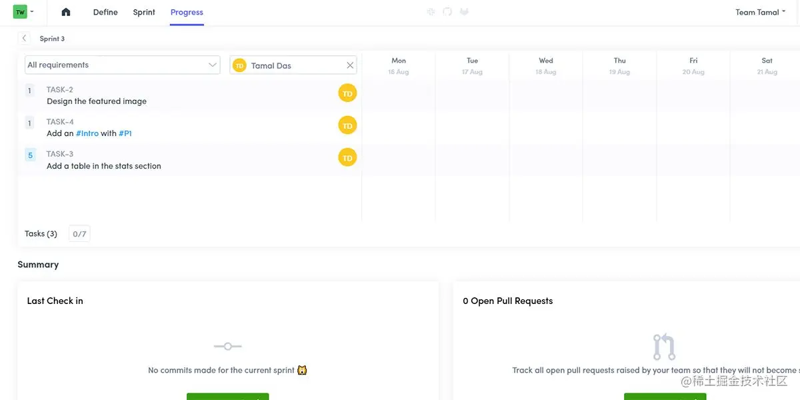
Task: Open the home icon in top bar
Action: (65, 12)
